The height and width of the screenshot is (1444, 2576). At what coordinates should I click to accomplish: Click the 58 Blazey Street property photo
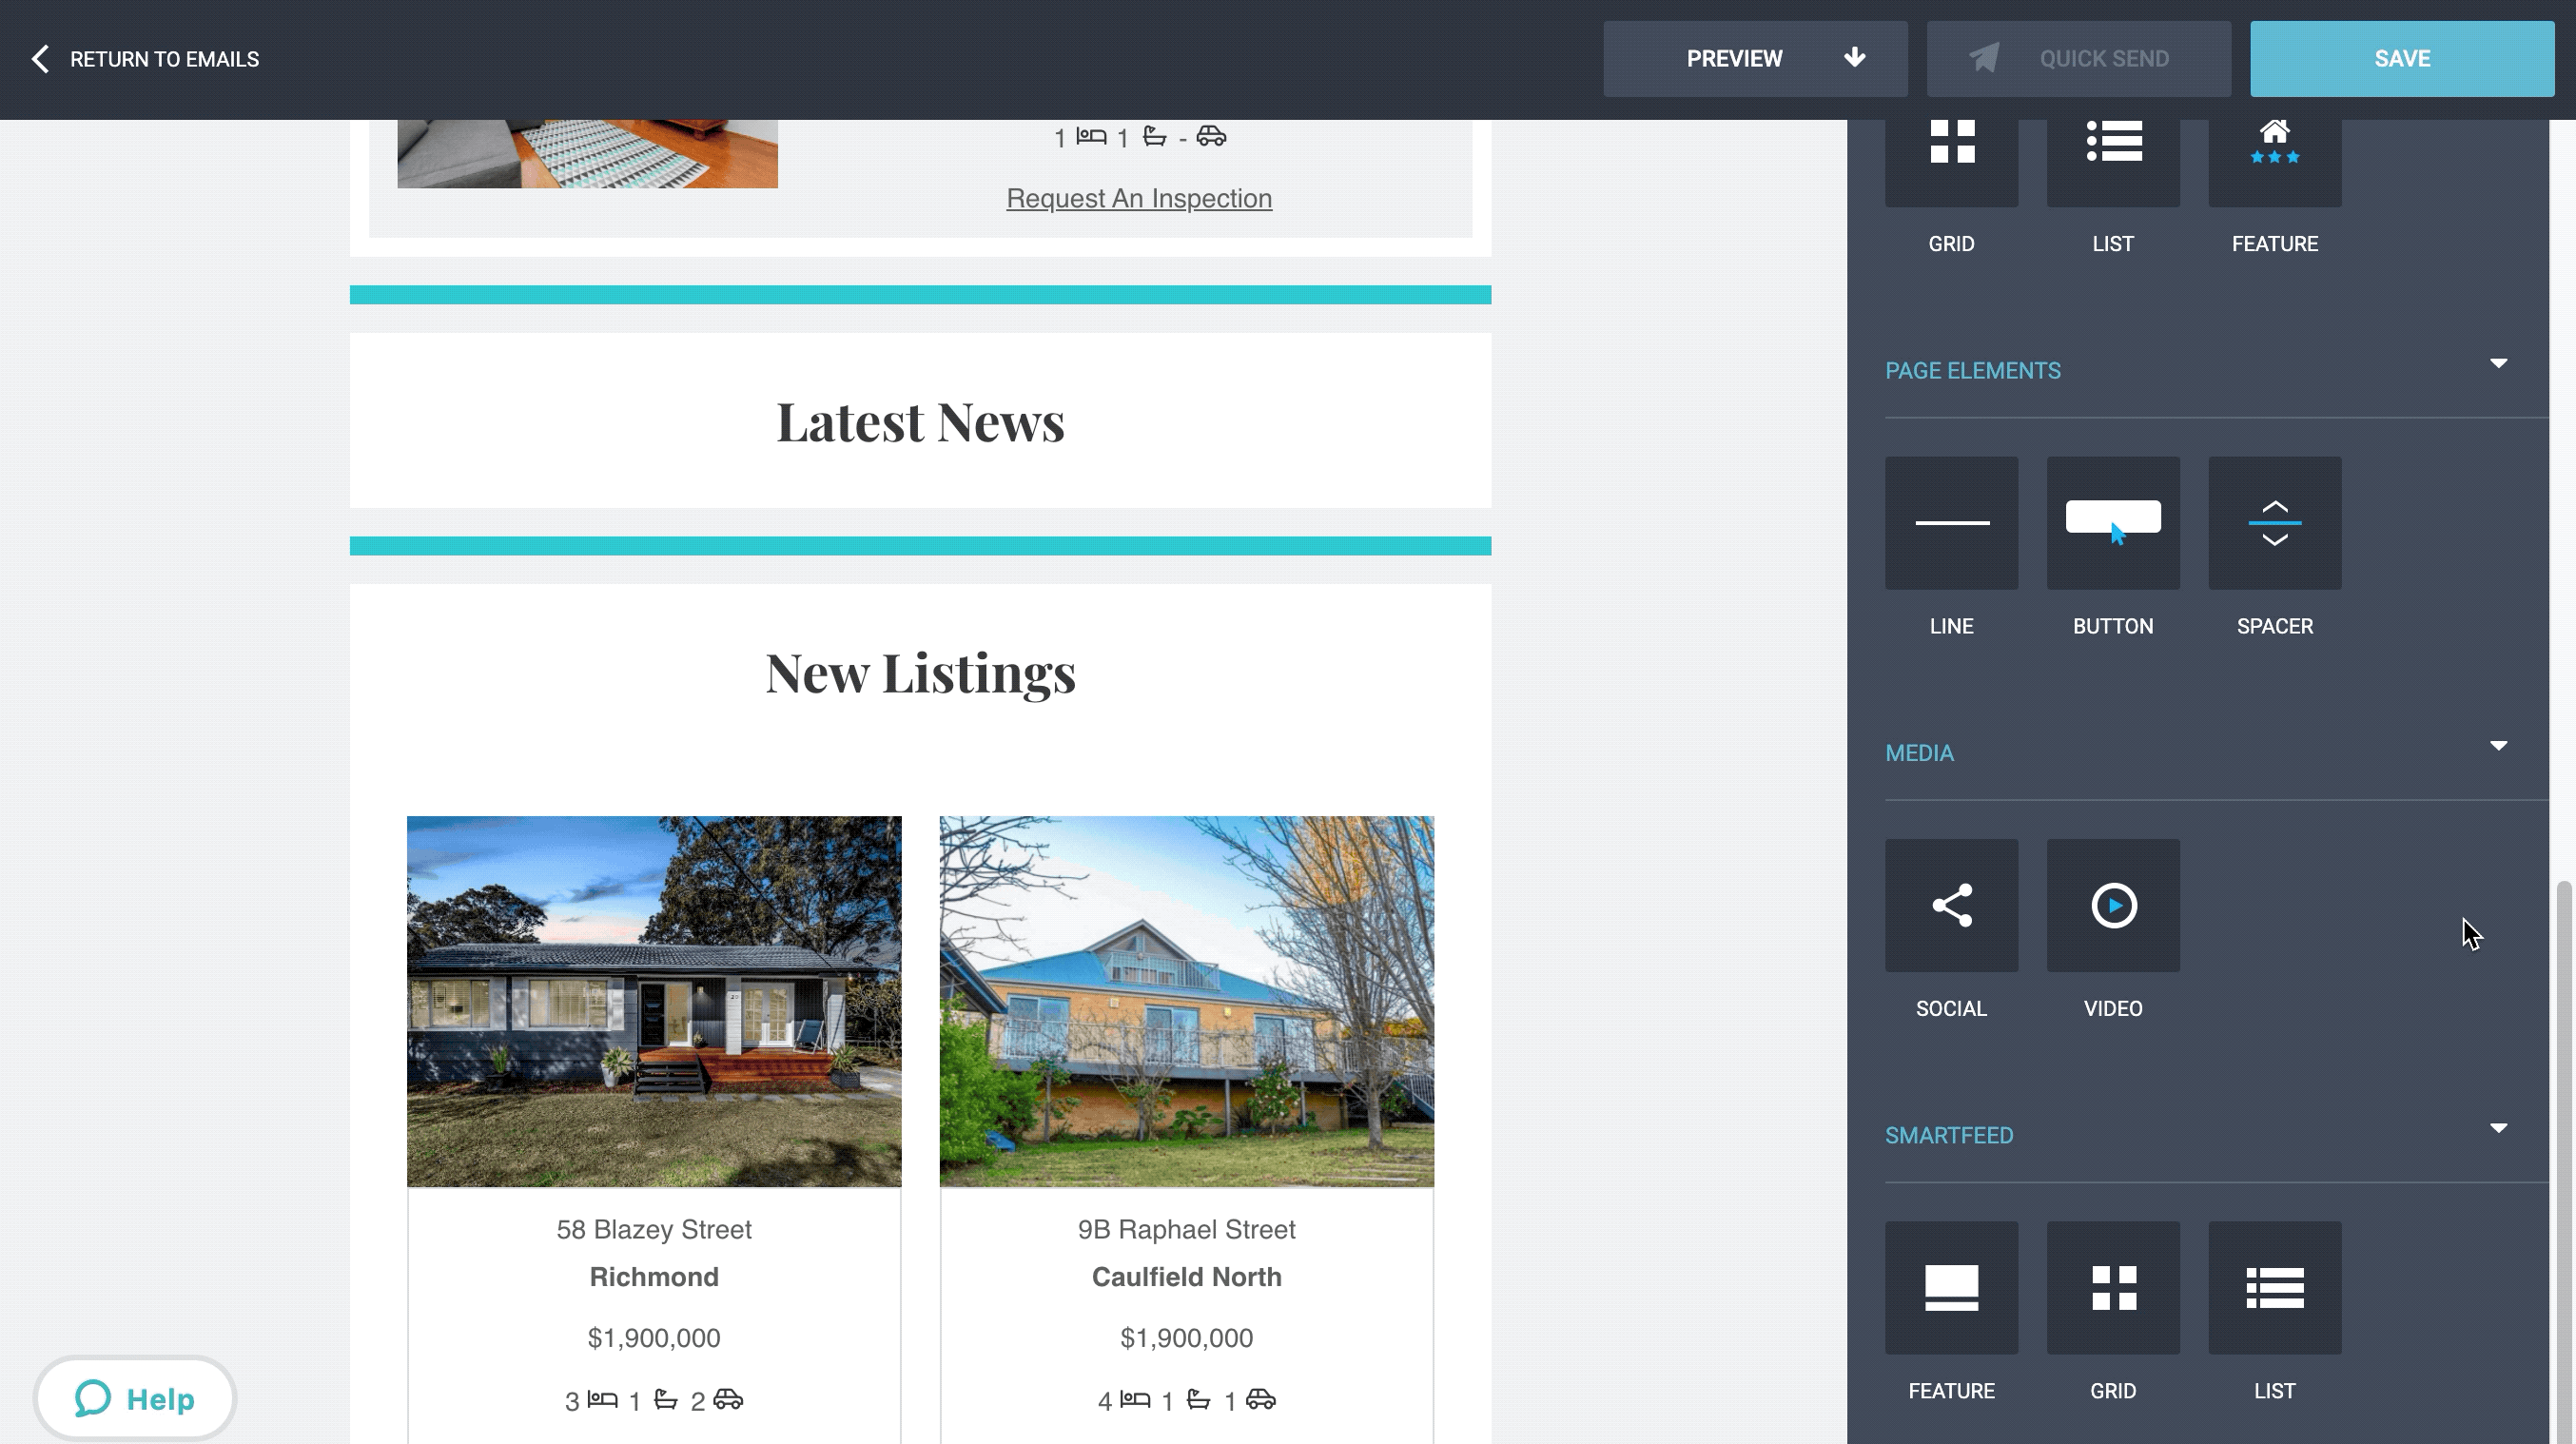(654, 1001)
